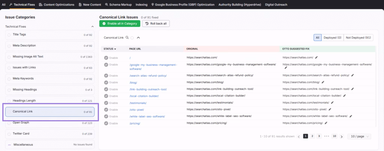This screenshot has height=151, width=384.
Task: Toggle Enable status for /pricing/ row
Action: tap(106, 123)
